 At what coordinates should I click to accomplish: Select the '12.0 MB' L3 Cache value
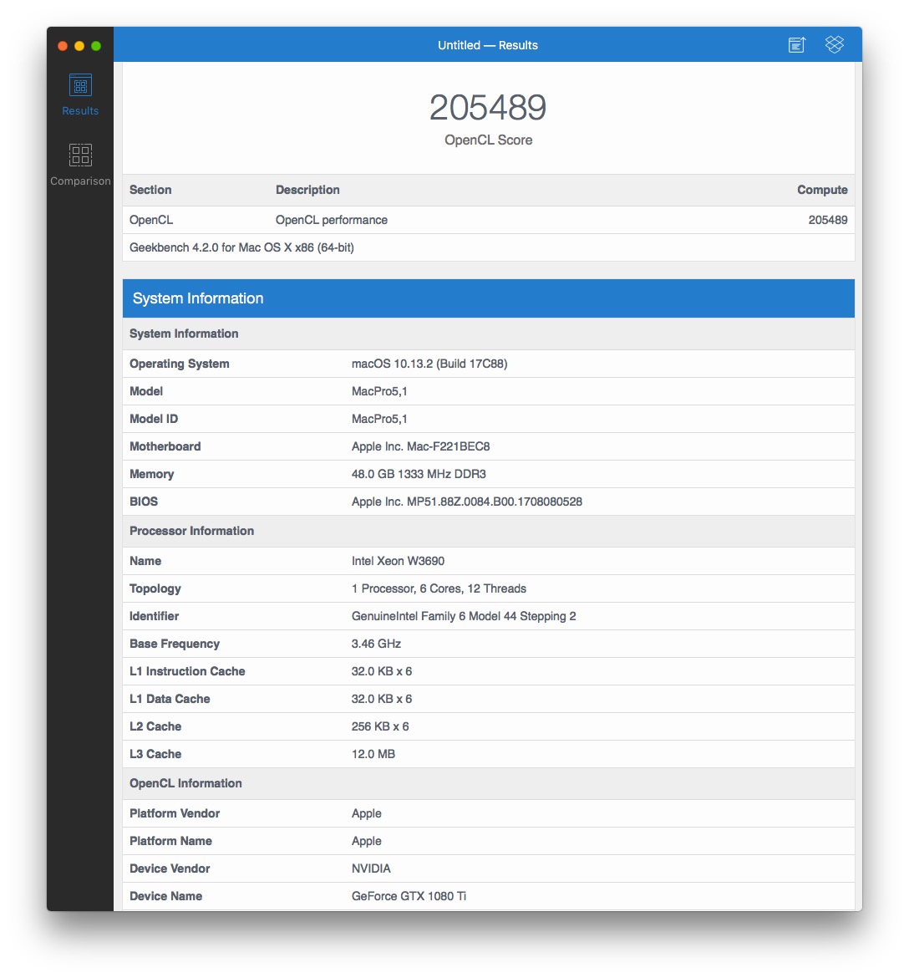coord(373,754)
